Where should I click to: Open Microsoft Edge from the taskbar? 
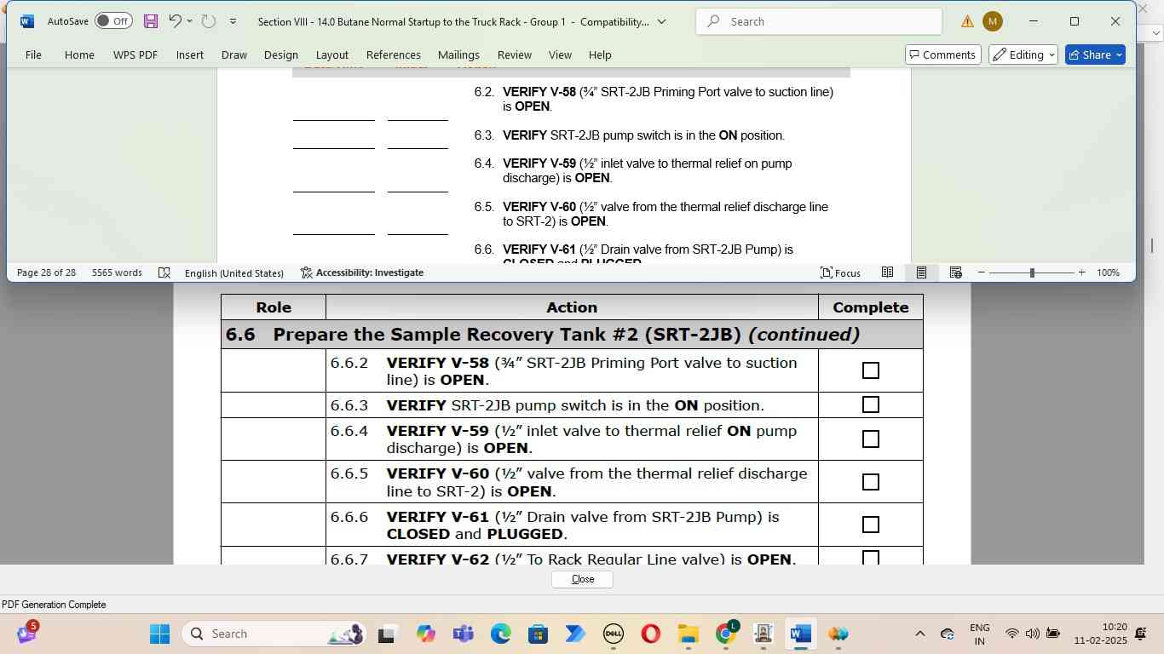point(500,634)
